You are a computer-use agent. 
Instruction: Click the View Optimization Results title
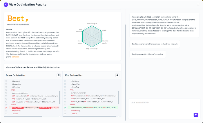[x=28, y=5]
